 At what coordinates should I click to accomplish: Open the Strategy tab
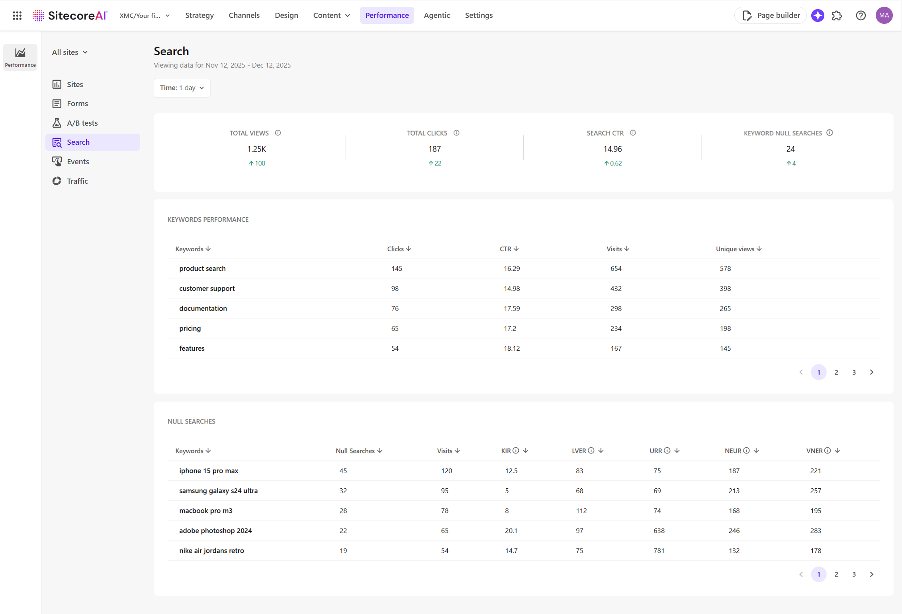click(199, 15)
